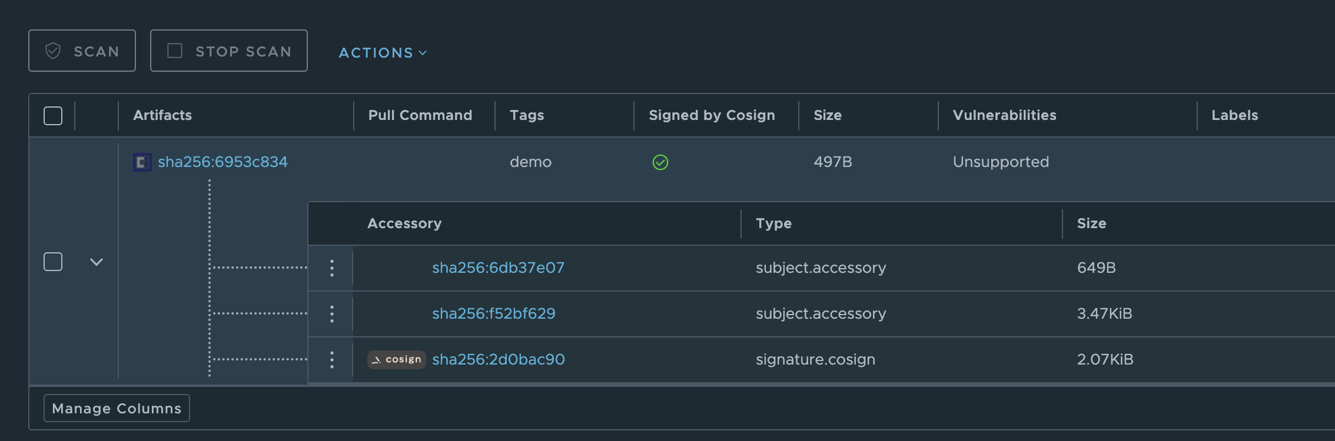This screenshot has width=1335, height=441.
Task: Click the square stop icon in Stop Scan
Action: tap(175, 51)
